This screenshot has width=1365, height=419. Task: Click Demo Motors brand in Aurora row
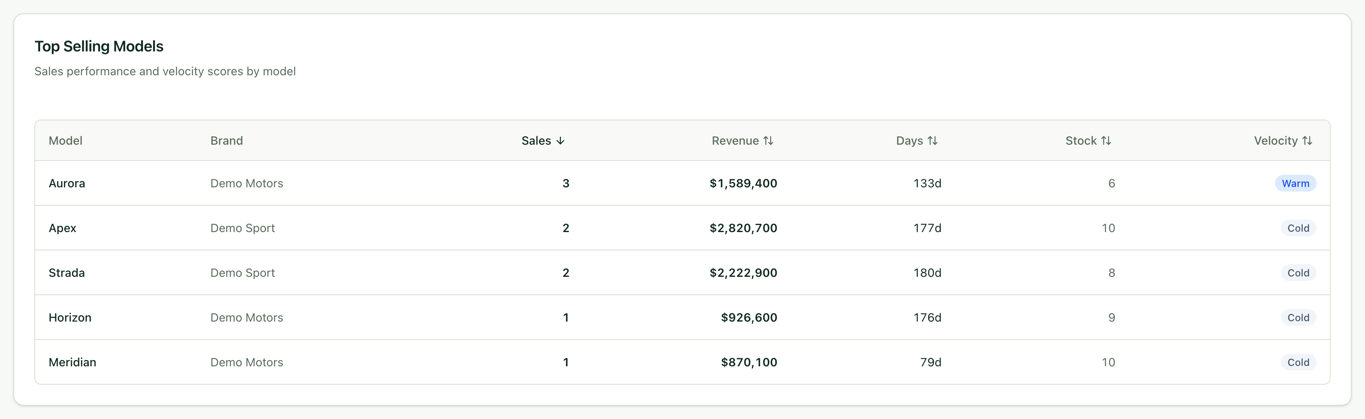click(247, 183)
